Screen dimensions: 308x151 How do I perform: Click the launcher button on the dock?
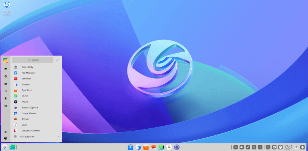pyautogui.click(x=5, y=147)
